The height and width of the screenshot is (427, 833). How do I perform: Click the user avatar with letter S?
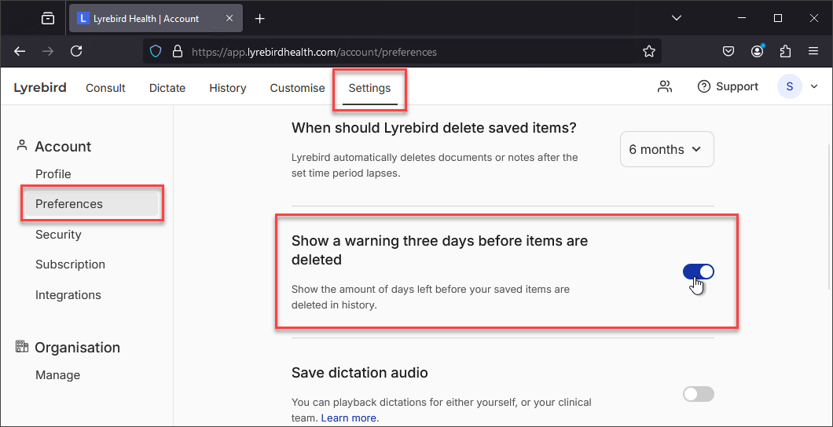790,86
